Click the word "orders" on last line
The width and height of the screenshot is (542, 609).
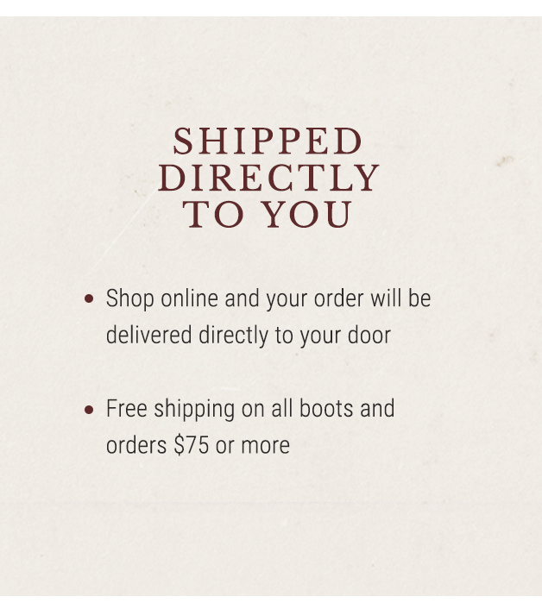coord(136,445)
